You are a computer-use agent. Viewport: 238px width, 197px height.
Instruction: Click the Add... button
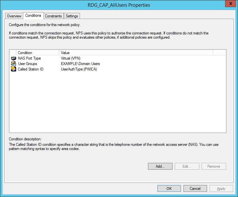click(x=160, y=166)
